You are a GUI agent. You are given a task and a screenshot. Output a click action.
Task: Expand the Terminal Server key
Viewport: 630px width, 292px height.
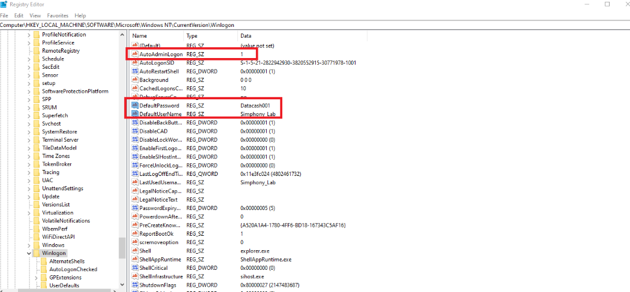coord(29,139)
